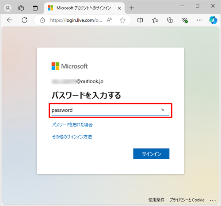The image size is (221, 206).
Task: Maximize the browser window
Action: (x=198, y=6)
